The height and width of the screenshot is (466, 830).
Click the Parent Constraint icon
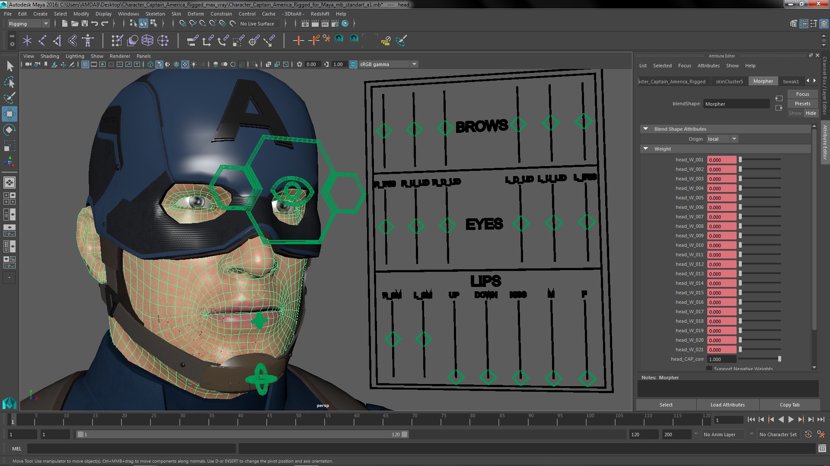pos(192,41)
